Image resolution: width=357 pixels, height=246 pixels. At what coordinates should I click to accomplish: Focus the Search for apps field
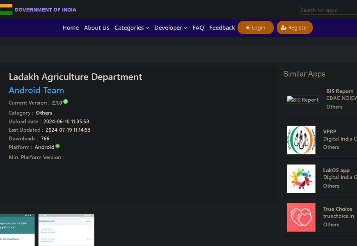click(327, 10)
